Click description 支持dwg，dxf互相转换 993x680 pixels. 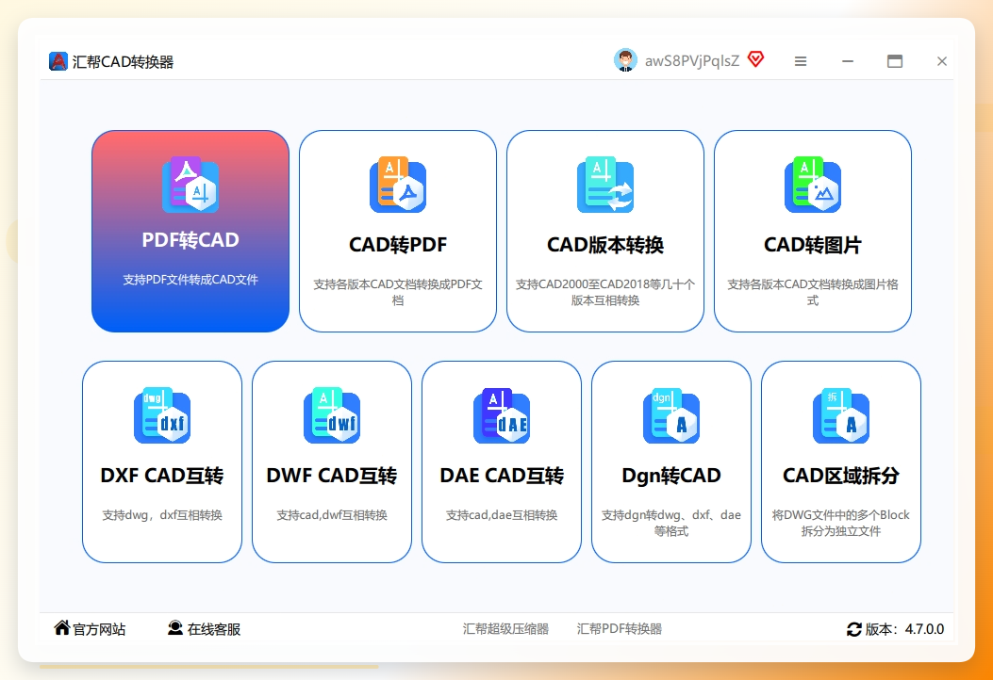click(162, 515)
